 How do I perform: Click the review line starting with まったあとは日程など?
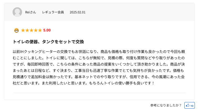98,70
